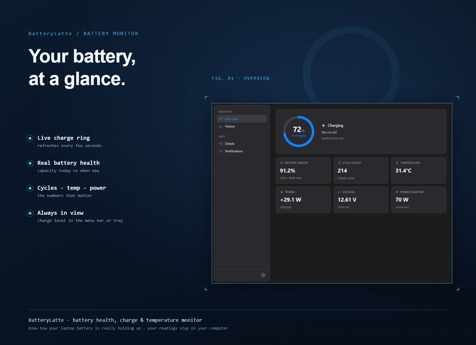Click the '2310 mA' current text

click(x=343, y=207)
